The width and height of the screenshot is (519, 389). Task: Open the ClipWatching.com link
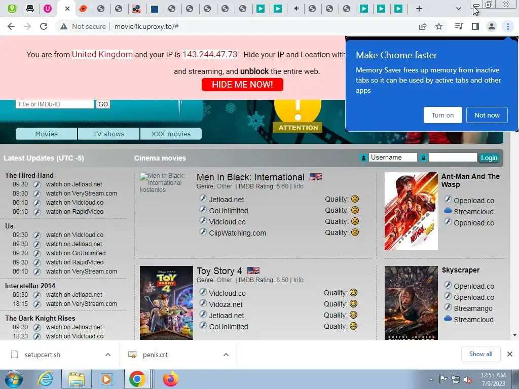[237, 233]
